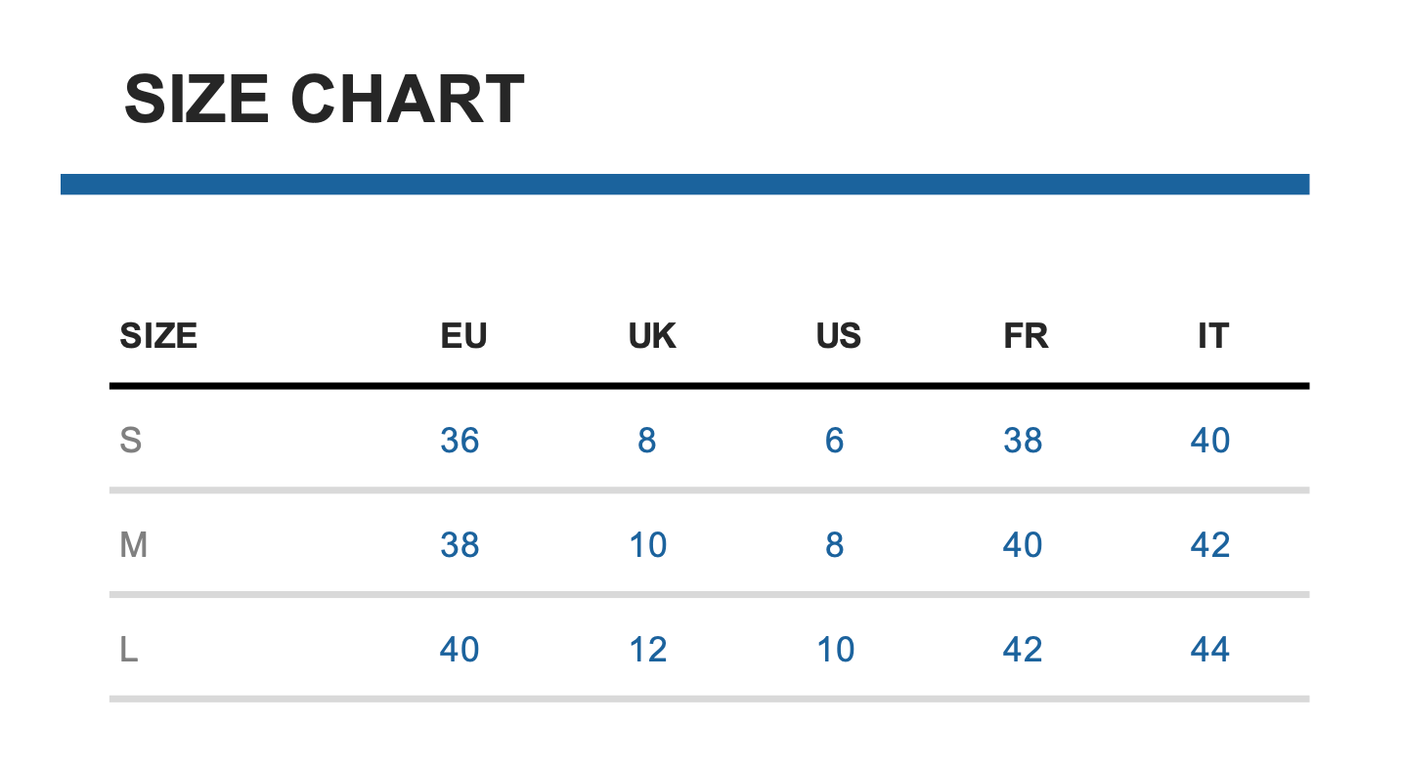The image size is (1402, 766).
Task: Click US value 10 in L row
Action: (x=835, y=650)
